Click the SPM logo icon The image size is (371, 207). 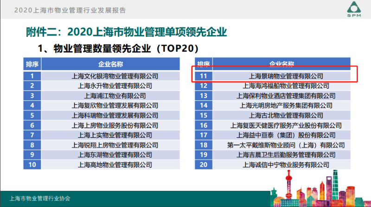(x=354, y=9)
